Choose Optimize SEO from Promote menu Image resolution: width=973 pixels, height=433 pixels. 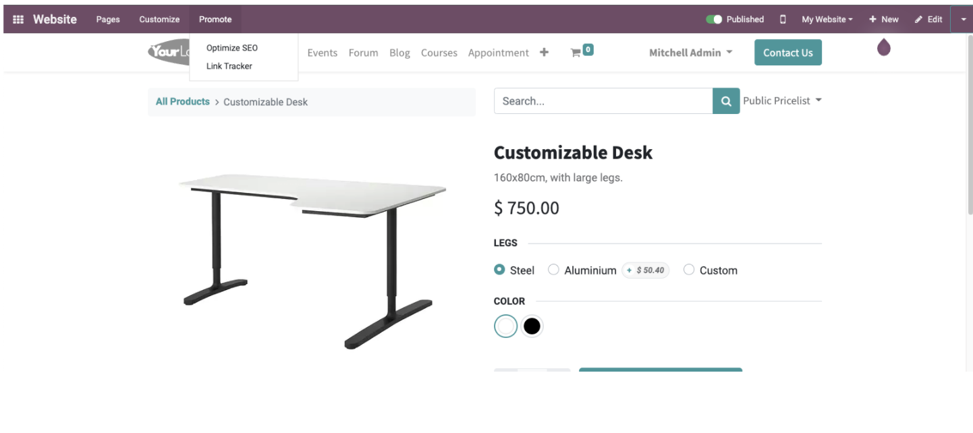click(x=232, y=48)
